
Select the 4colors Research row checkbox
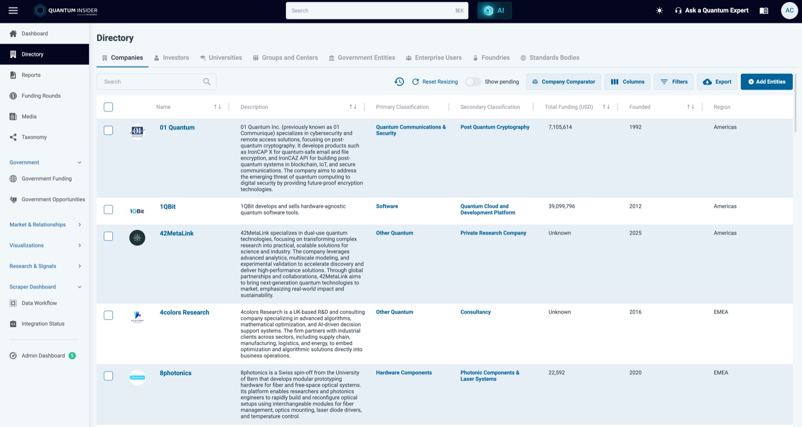coord(108,315)
